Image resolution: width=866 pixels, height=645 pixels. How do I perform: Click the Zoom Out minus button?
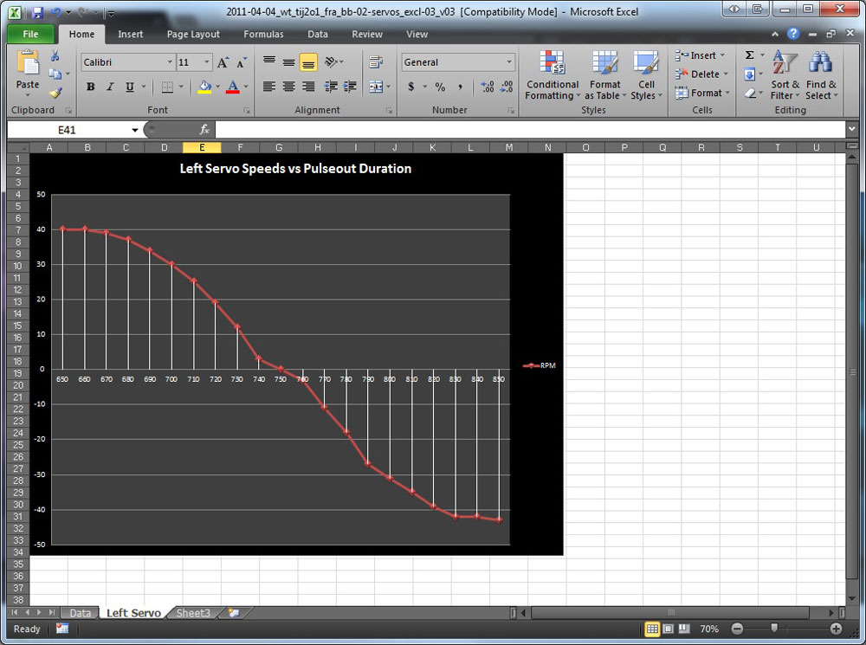tap(737, 629)
